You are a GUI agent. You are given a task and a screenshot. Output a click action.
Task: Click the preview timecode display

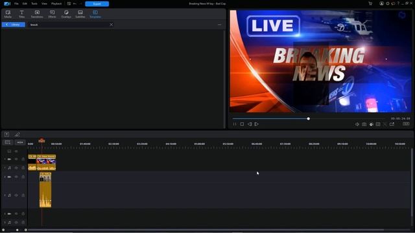pyautogui.click(x=400, y=118)
